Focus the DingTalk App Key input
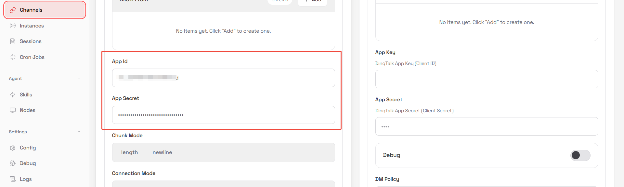Image resolution: width=624 pixels, height=187 pixels. pyautogui.click(x=487, y=79)
